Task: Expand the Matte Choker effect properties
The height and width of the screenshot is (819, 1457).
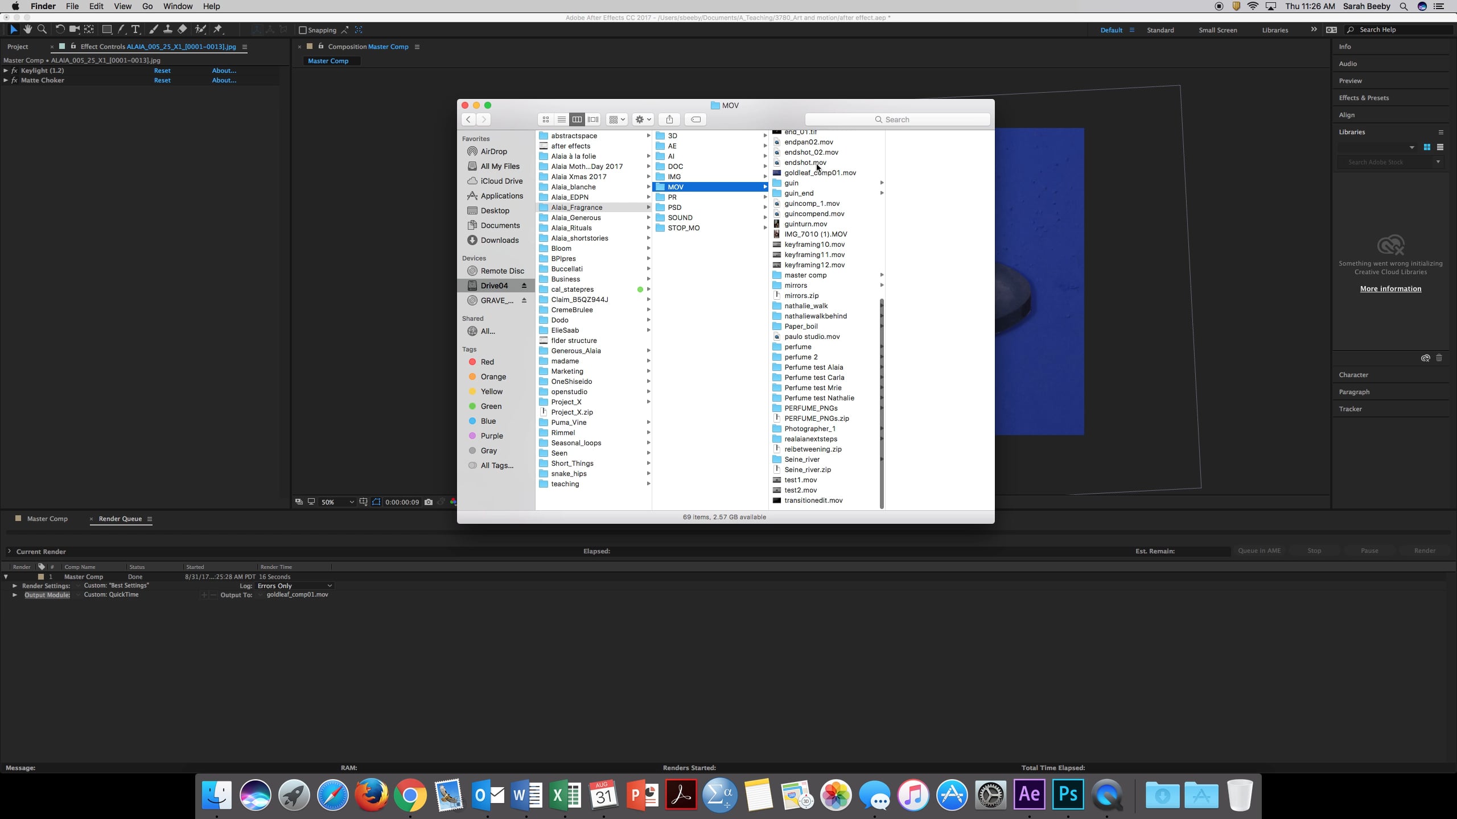Action: click(6, 80)
